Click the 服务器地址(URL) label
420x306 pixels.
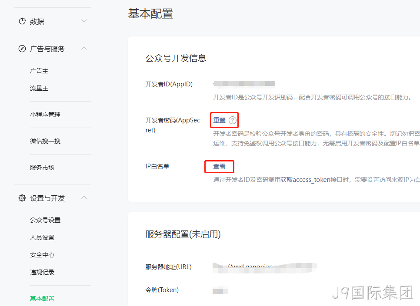pos(169,267)
